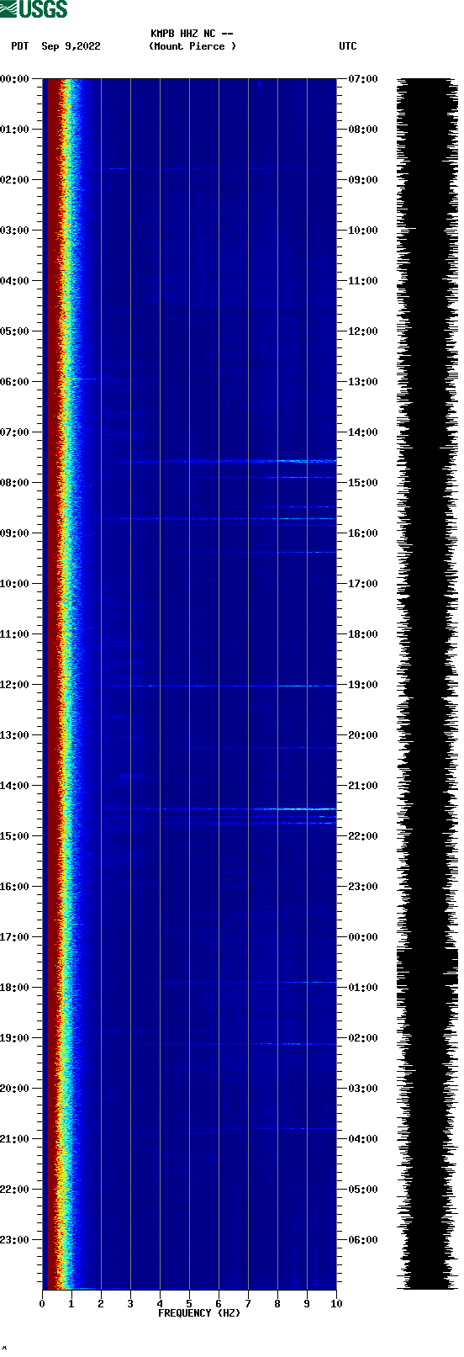Image resolution: width=464 pixels, height=1357 pixels.
Task: Click the frequency axis tick '8'
Action: point(277,1304)
